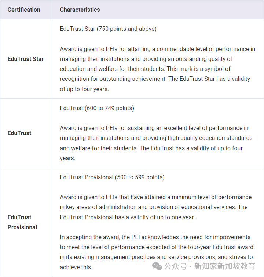The height and width of the screenshot is (277, 264).
Task: Click the 公众号 watermark text
Action: [x=175, y=266]
